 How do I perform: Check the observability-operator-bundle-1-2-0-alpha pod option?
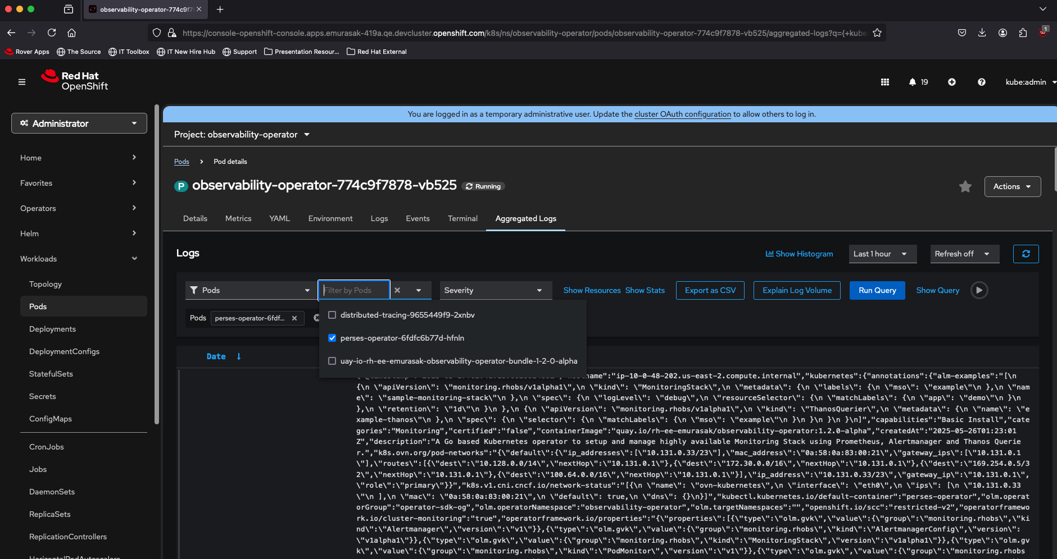332,361
